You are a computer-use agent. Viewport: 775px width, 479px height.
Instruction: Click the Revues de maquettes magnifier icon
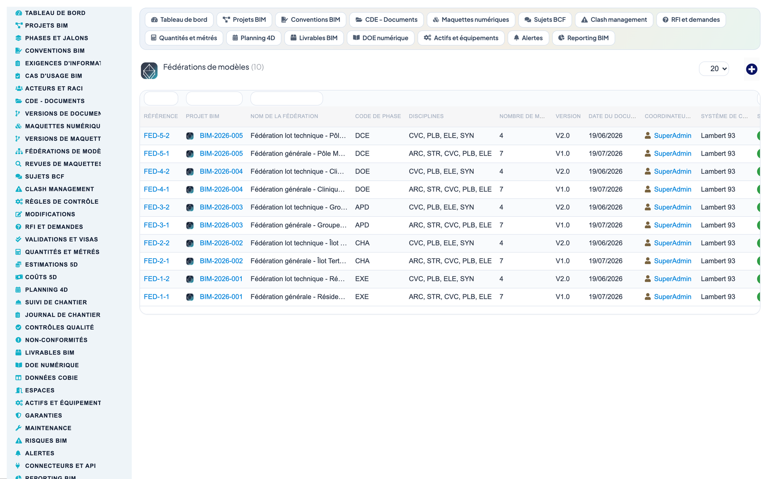[18, 164]
